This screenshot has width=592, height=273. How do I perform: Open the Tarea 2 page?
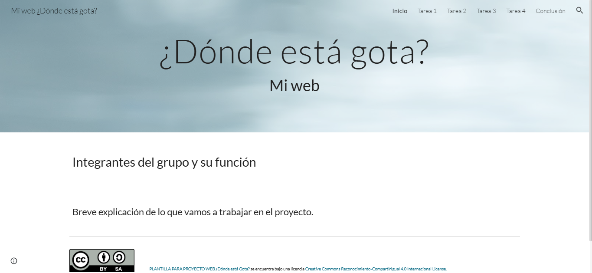tap(457, 11)
